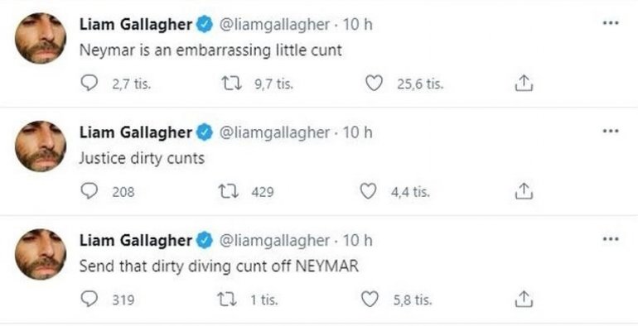This screenshot has height=326, width=638.
Task: Open more options on the second tweet
Action: click(x=611, y=132)
